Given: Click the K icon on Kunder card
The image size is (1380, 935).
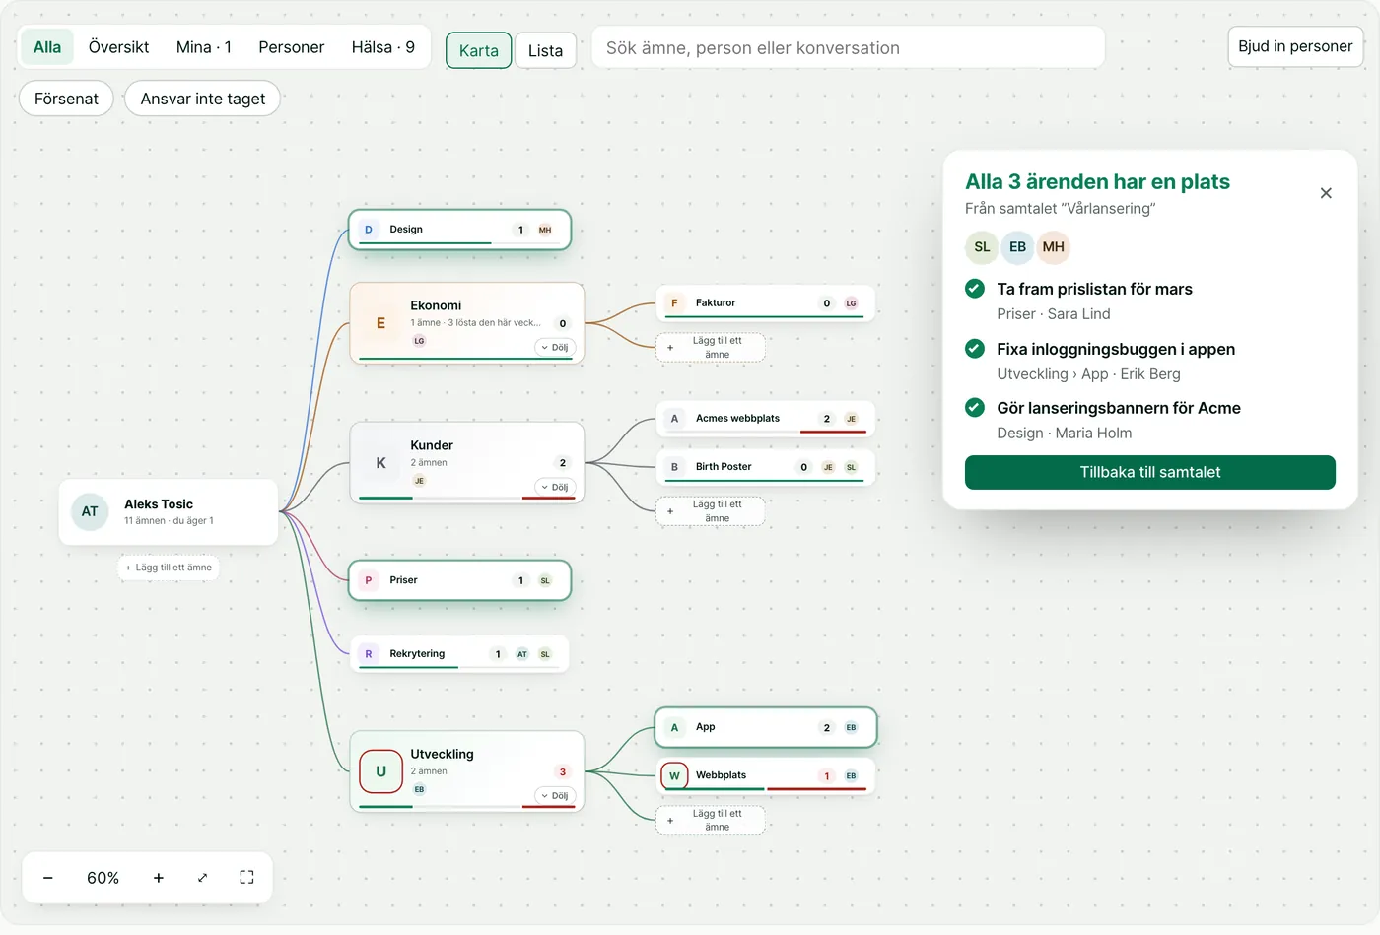Looking at the screenshot, I should (380, 463).
